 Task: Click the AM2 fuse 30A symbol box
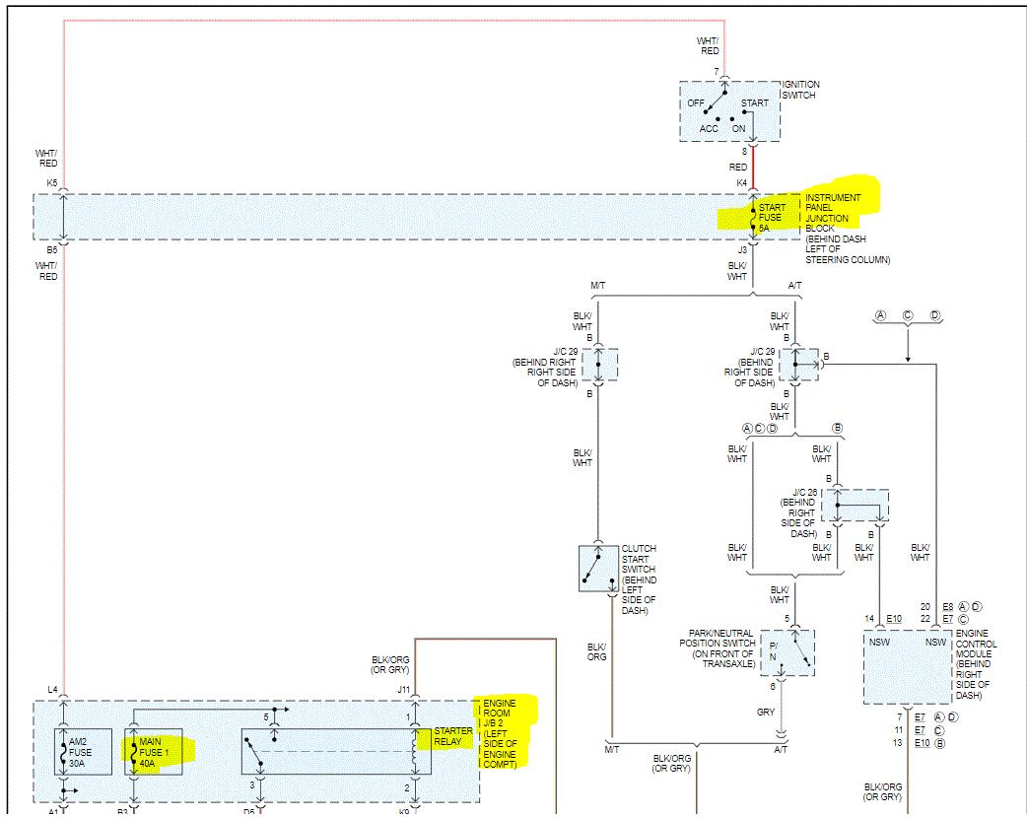tap(83, 752)
